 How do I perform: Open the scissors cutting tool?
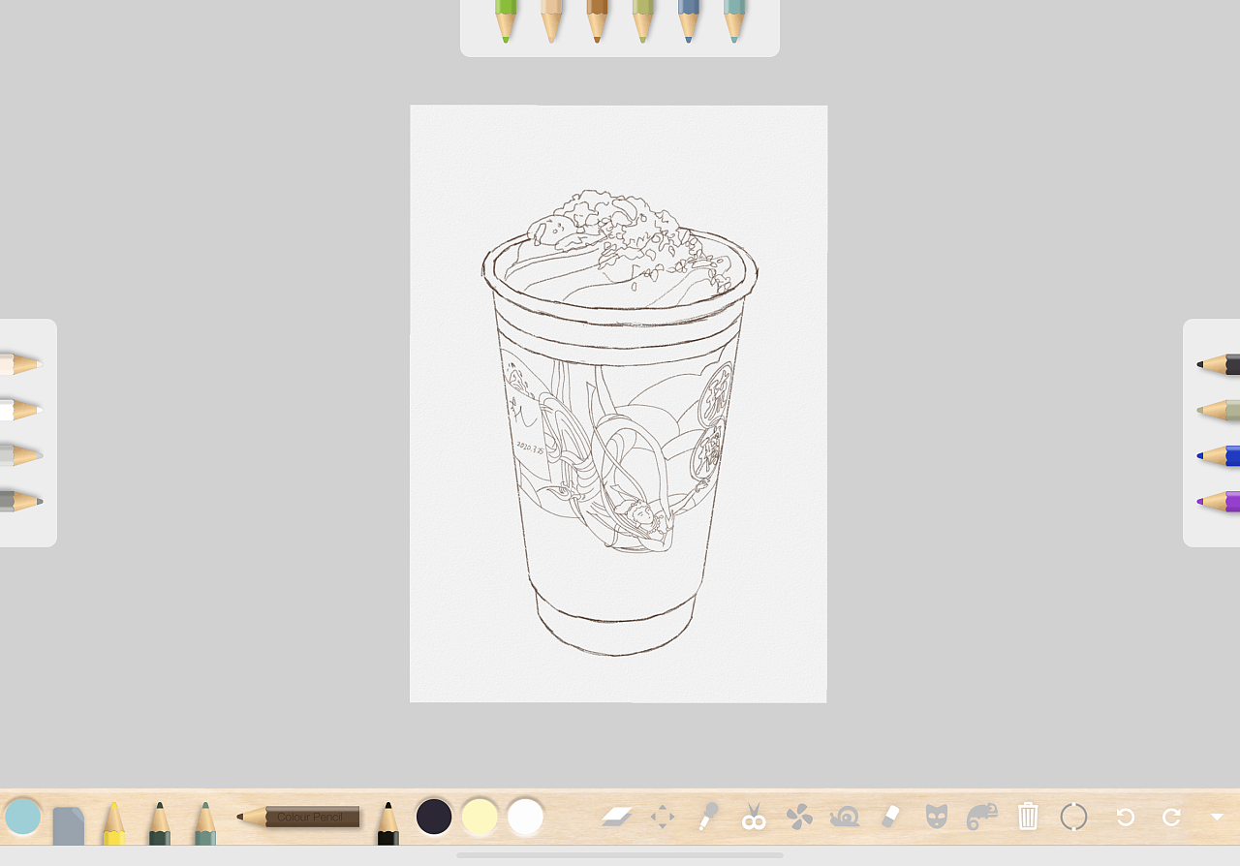pos(753,817)
